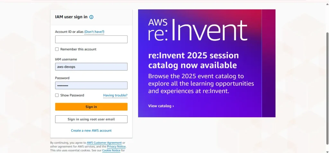Click the orange Sign in button
The height and width of the screenshot is (153, 329).
(x=91, y=107)
